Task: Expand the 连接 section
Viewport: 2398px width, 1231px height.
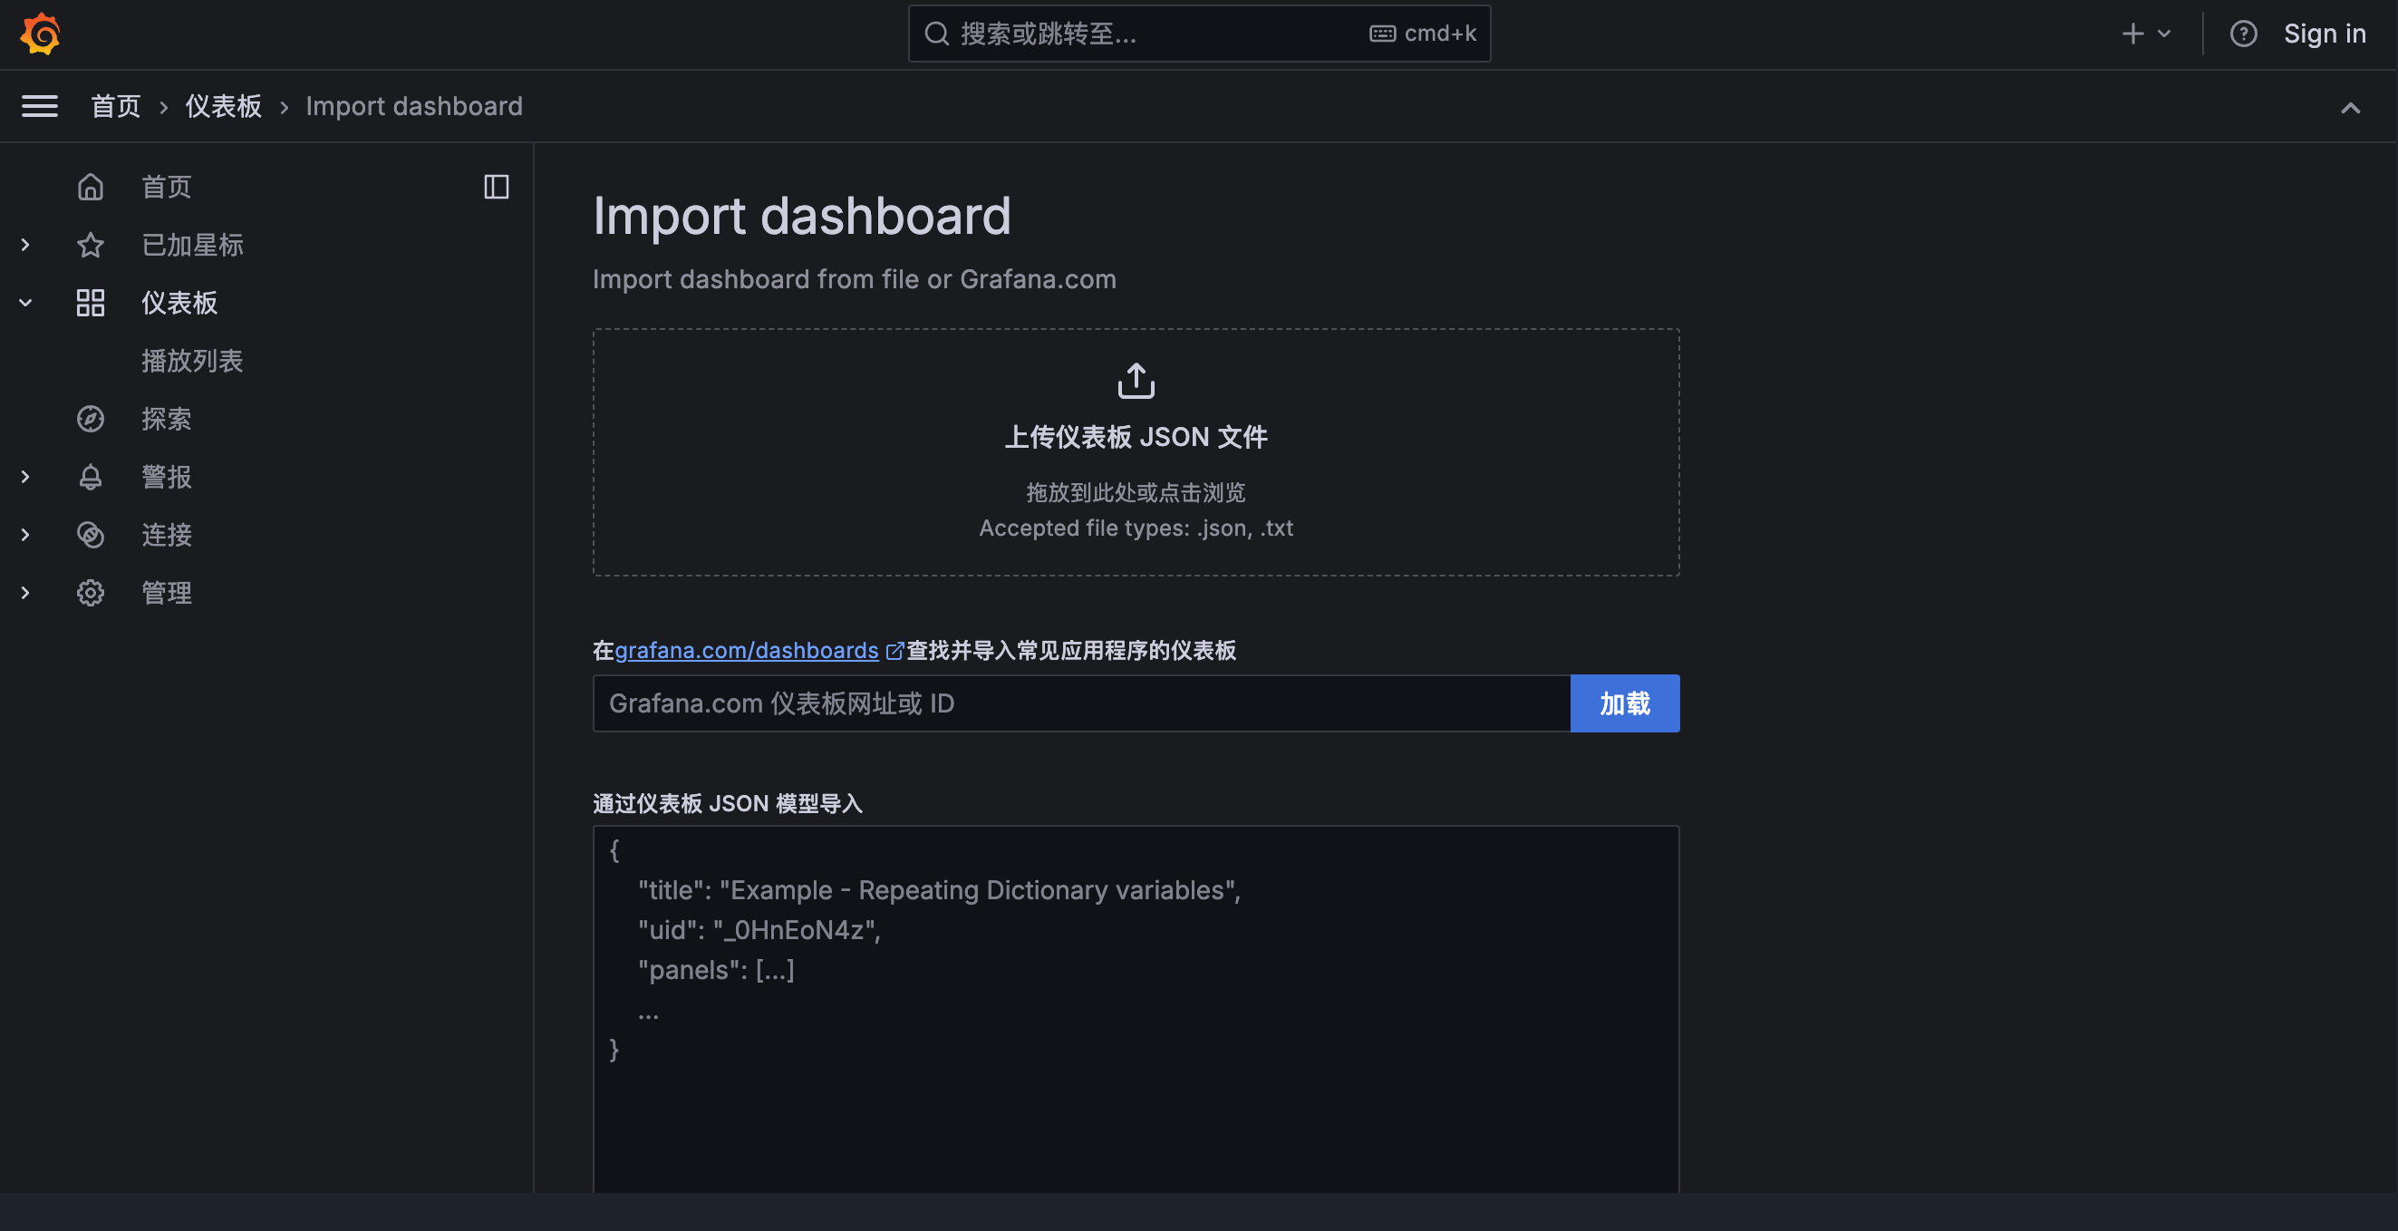Action: tap(25, 535)
